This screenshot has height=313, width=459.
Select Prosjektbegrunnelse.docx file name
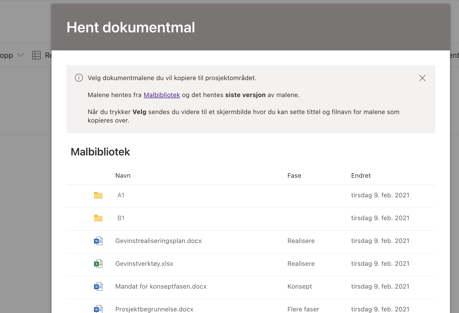pyautogui.click(x=154, y=309)
